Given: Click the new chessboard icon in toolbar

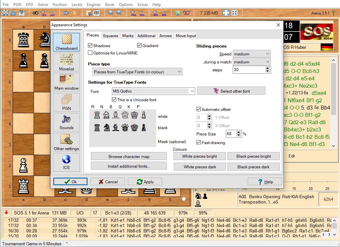Looking at the screenshot, I should (5, 13).
